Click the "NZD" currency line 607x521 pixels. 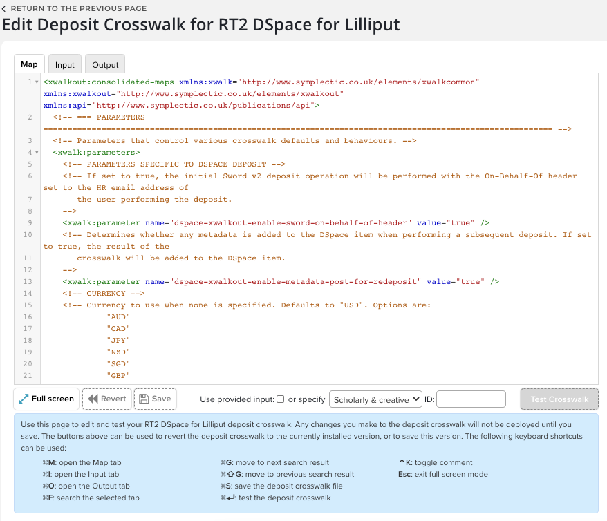[x=118, y=352]
